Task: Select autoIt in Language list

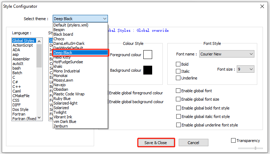Action: click(24, 64)
